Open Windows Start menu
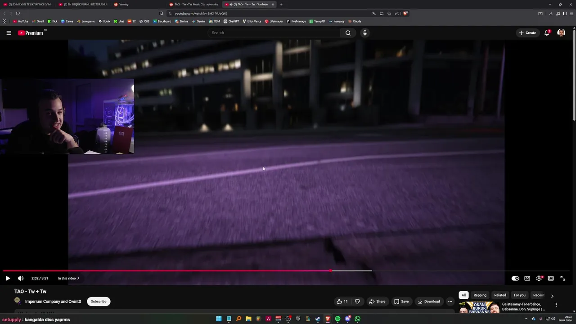Image resolution: width=576 pixels, height=324 pixels. pyautogui.click(x=219, y=319)
